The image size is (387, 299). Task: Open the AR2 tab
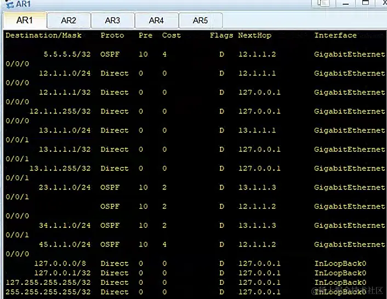[x=69, y=20]
